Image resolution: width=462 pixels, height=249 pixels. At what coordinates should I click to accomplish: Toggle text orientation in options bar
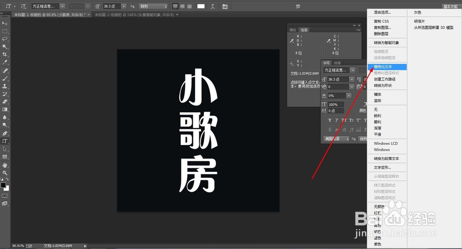(24, 6)
